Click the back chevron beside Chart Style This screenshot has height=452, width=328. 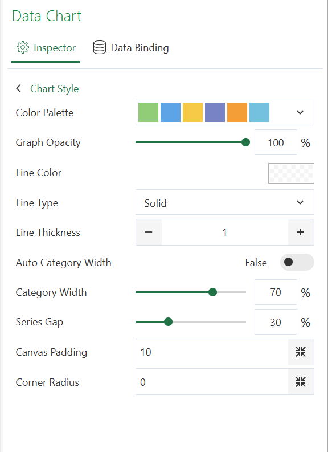tap(19, 88)
